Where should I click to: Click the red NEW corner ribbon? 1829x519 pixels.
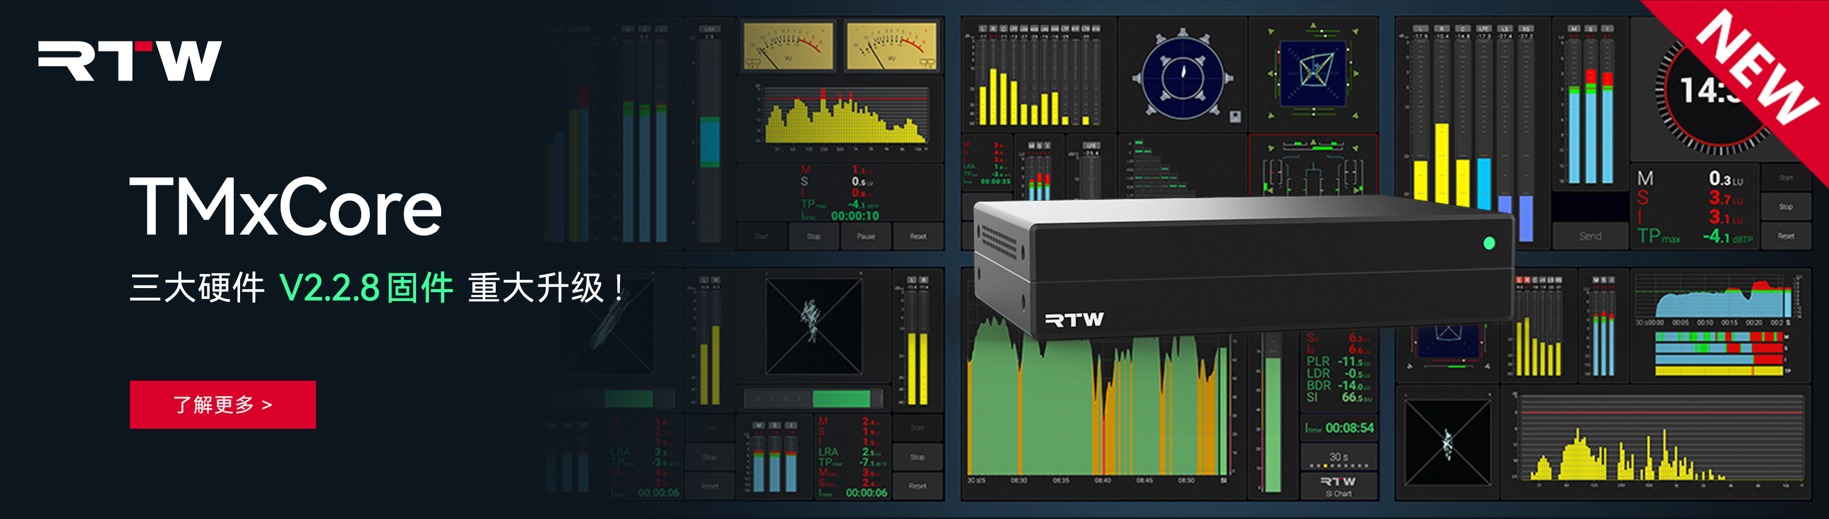[x=1754, y=71]
